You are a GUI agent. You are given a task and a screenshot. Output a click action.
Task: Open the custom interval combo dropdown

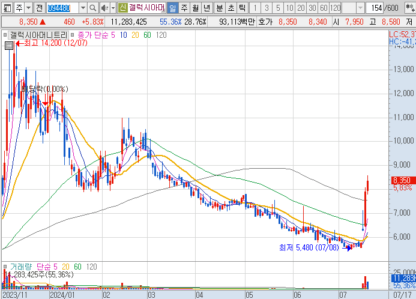[x=360, y=8]
